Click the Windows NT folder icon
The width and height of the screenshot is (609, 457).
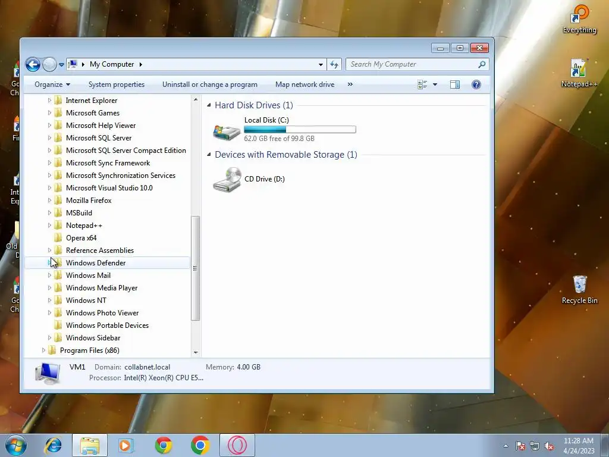coord(58,300)
